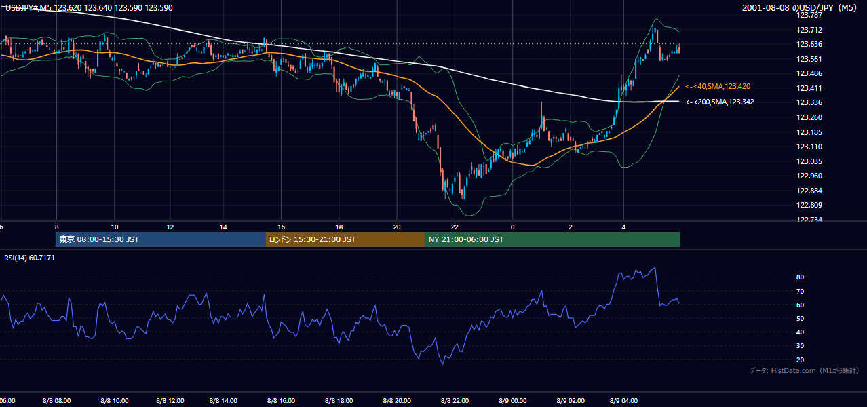Click price scale value 123.486
The width and height of the screenshot is (867, 407).
click(x=809, y=73)
